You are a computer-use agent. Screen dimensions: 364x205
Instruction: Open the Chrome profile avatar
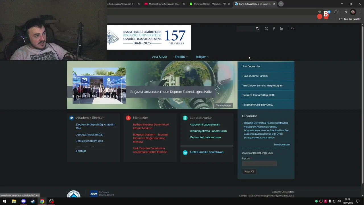(x=353, y=12)
